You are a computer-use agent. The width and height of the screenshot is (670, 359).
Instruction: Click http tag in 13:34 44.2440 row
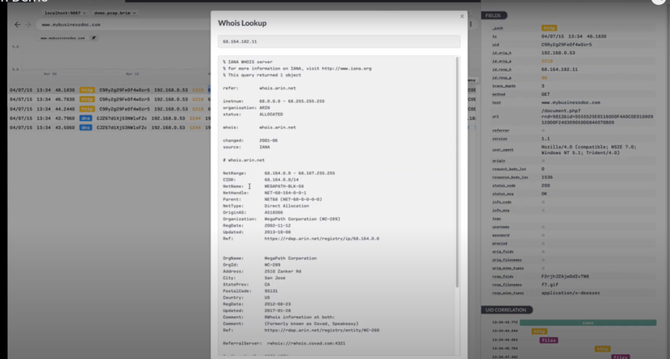click(87, 109)
